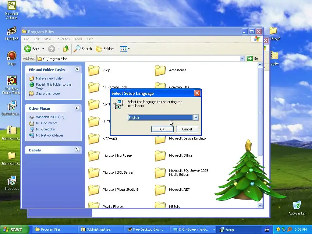Select the Mozilla Firefox folder

(x=106, y=205)
